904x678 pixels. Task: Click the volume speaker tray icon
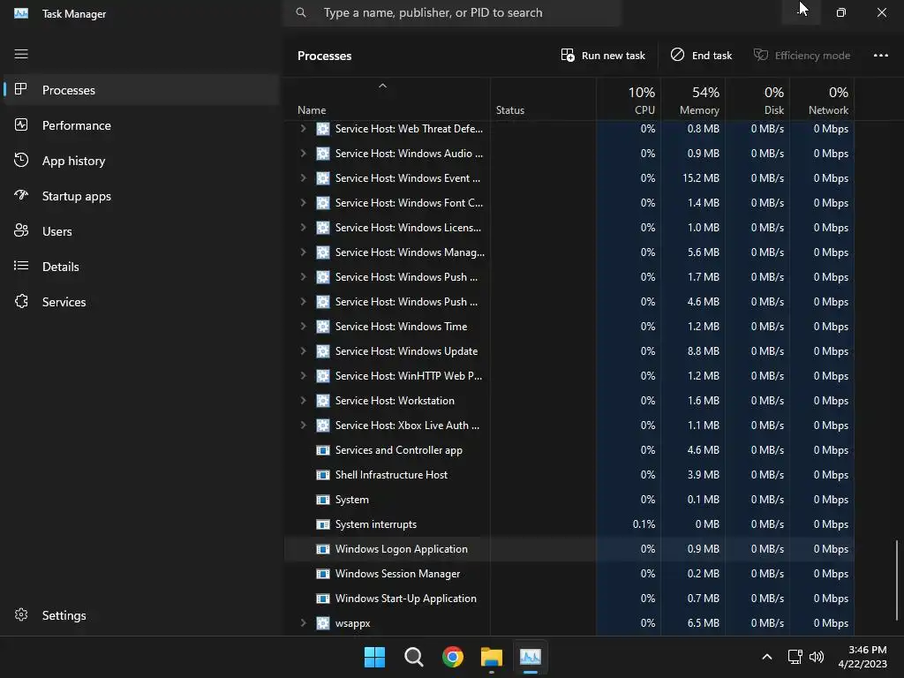817,657
